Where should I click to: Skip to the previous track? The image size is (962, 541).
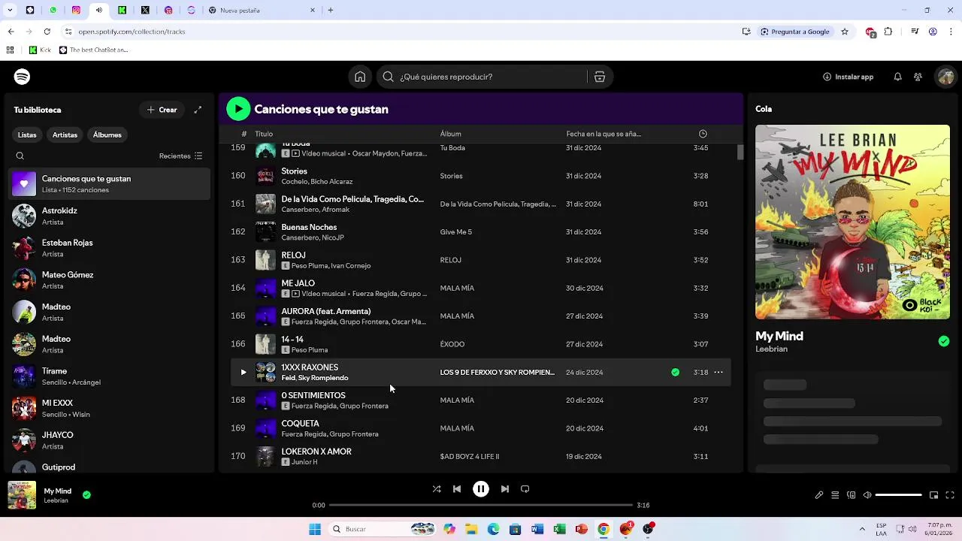click(457, 489)
